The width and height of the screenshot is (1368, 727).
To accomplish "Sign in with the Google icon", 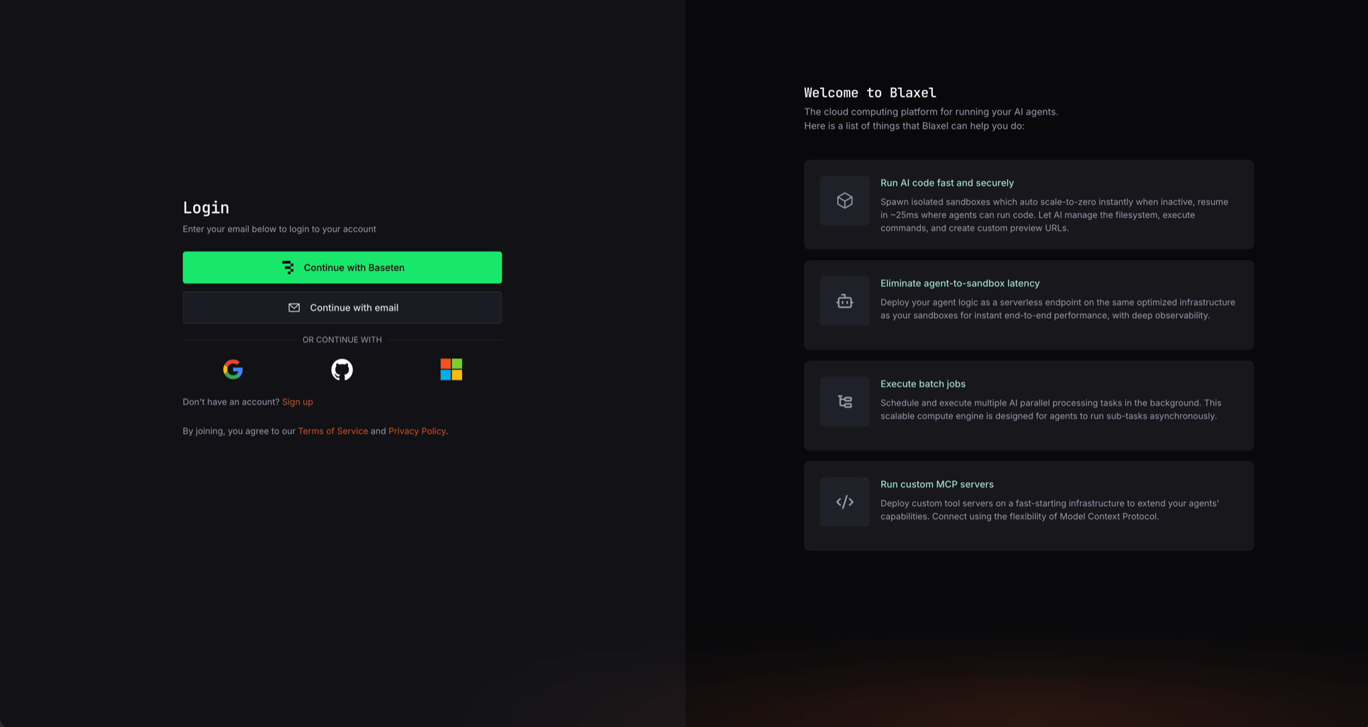I will pyautogui.click(x=233, y=370).
